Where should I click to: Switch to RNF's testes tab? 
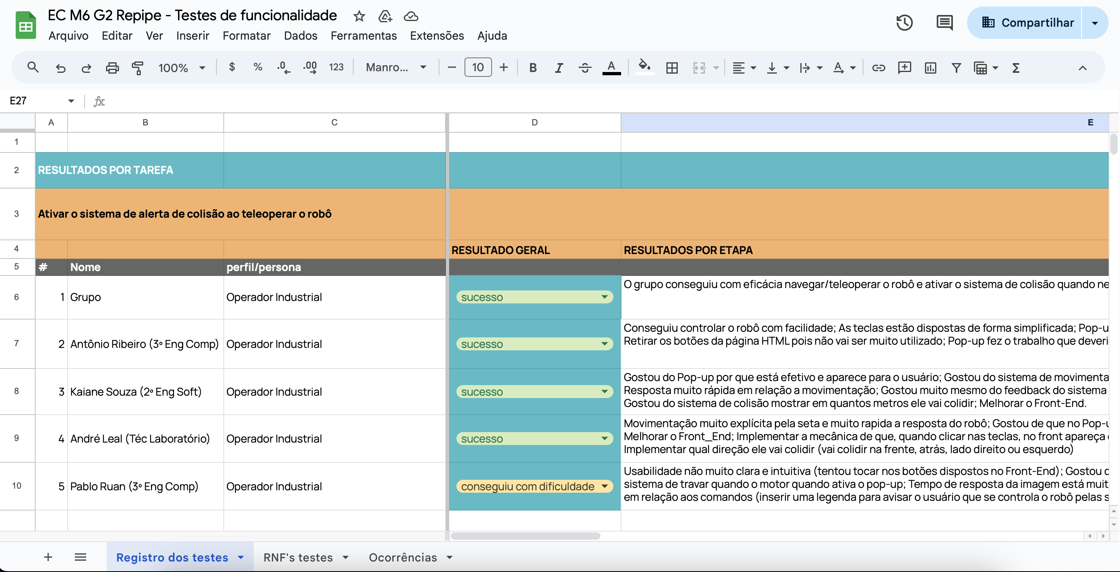click(306, 557)
